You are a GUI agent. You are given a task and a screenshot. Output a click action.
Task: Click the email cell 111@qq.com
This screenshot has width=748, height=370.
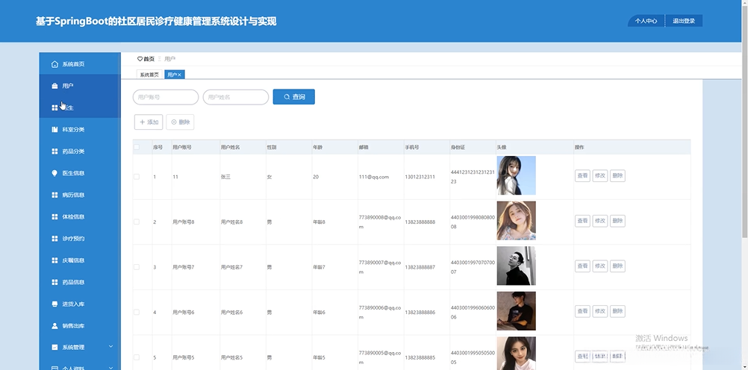(374, 177)
